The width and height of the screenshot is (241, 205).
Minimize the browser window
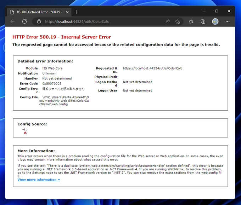pyautogui.click(x=204, y=11)
